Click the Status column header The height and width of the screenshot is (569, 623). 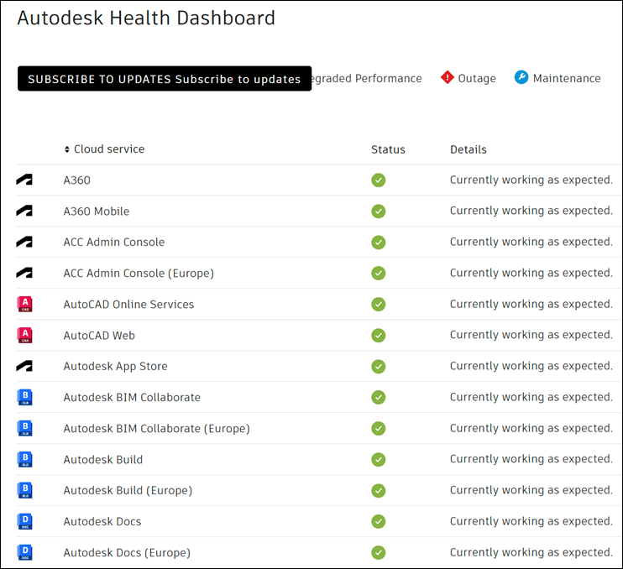[x=388, y=149]
